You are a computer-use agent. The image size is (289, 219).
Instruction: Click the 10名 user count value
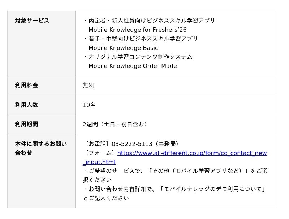pos(89,105)
